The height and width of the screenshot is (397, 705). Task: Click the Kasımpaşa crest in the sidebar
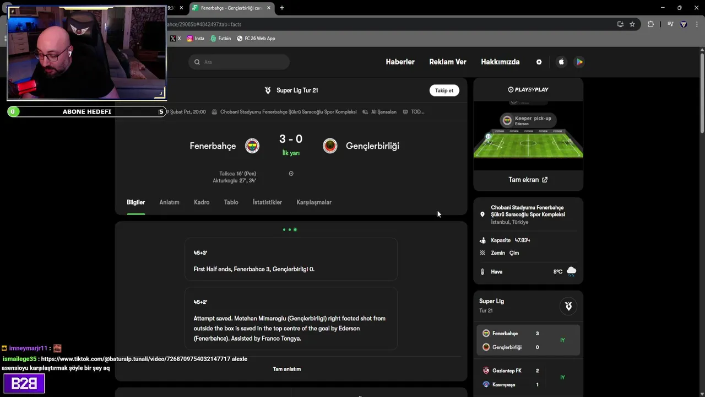(486, 384)
